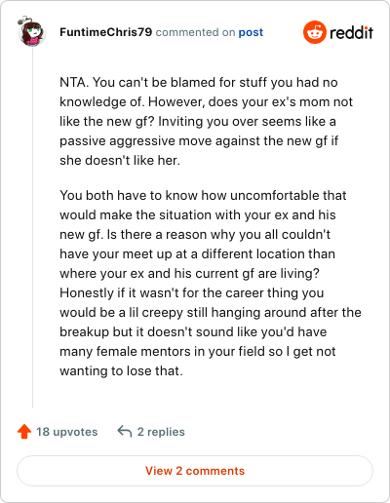Open View 2 comments button
The height and width of the screenshot is (503, 390).
(195, 471)
